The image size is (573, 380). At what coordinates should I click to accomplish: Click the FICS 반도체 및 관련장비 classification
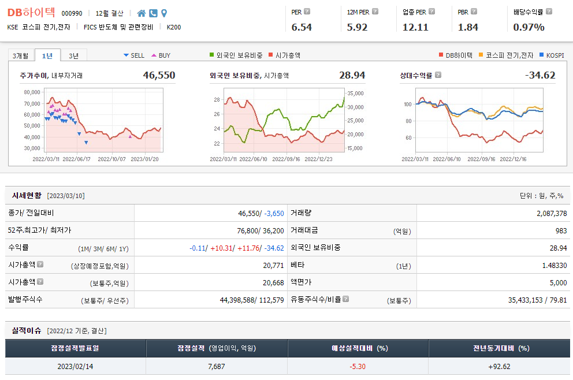click(x=118, y=27)
